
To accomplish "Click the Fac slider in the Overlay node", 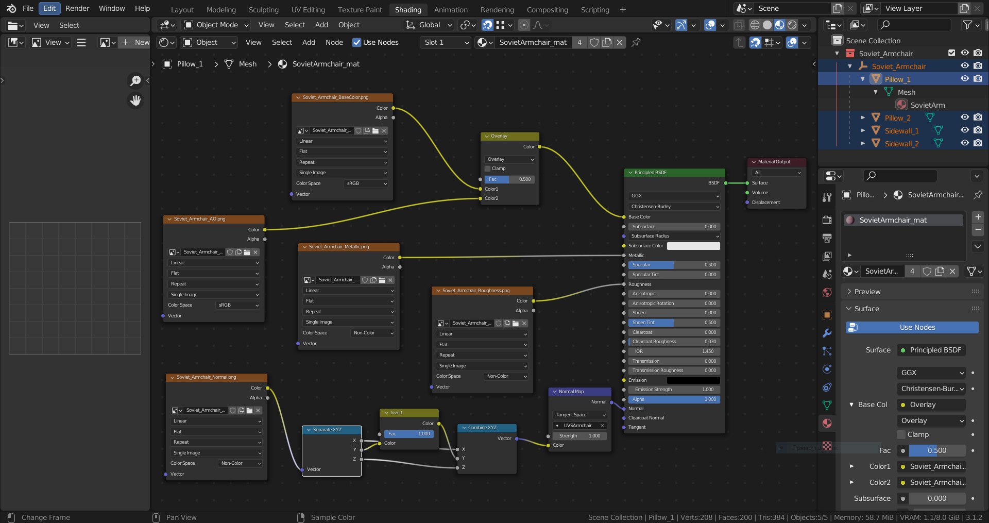I will tap(510, 179).
